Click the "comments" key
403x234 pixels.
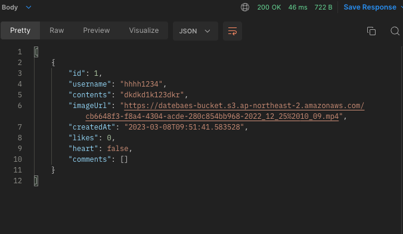[89, 159]
